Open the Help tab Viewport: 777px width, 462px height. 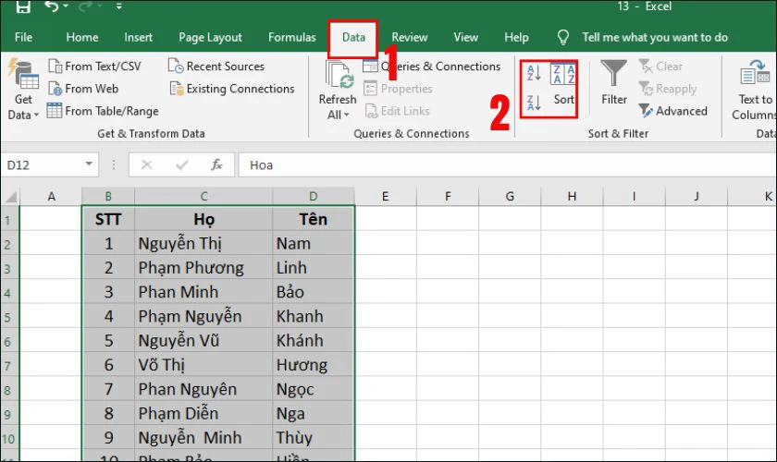click(516, 37)
